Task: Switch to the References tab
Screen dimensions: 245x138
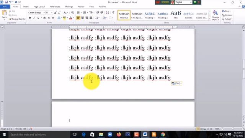Action: (55, 7)
